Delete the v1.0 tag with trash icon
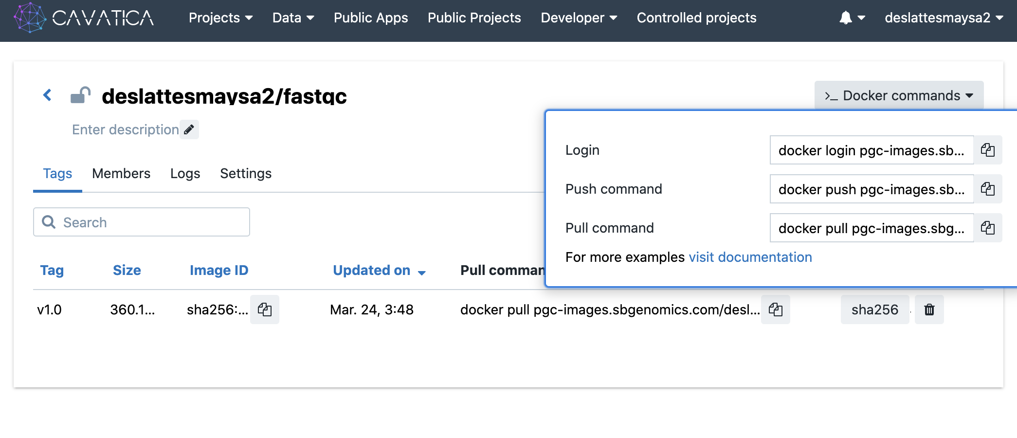1017x438 pixels. pyautogui.click(x=929, y=310)
